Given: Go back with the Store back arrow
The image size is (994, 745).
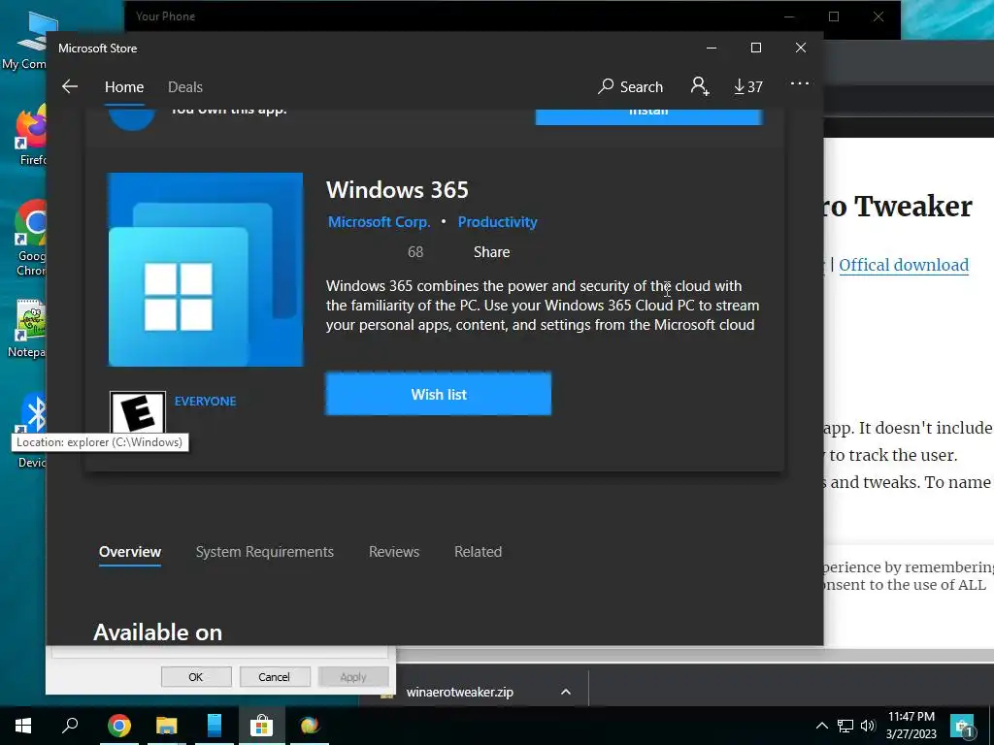Looking at the screenshot, I should (70, 86).
